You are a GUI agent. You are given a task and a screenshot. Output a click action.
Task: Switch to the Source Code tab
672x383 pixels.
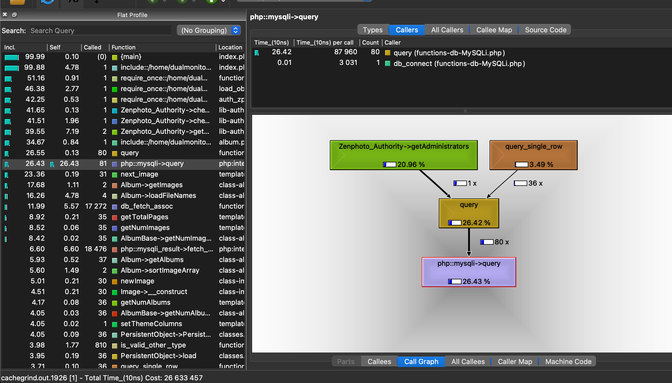click(545, 30)
